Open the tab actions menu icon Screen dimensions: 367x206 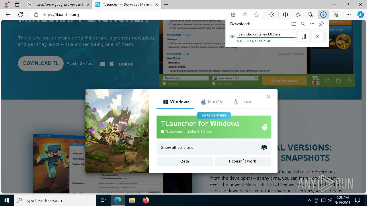[x=17, y=5]
